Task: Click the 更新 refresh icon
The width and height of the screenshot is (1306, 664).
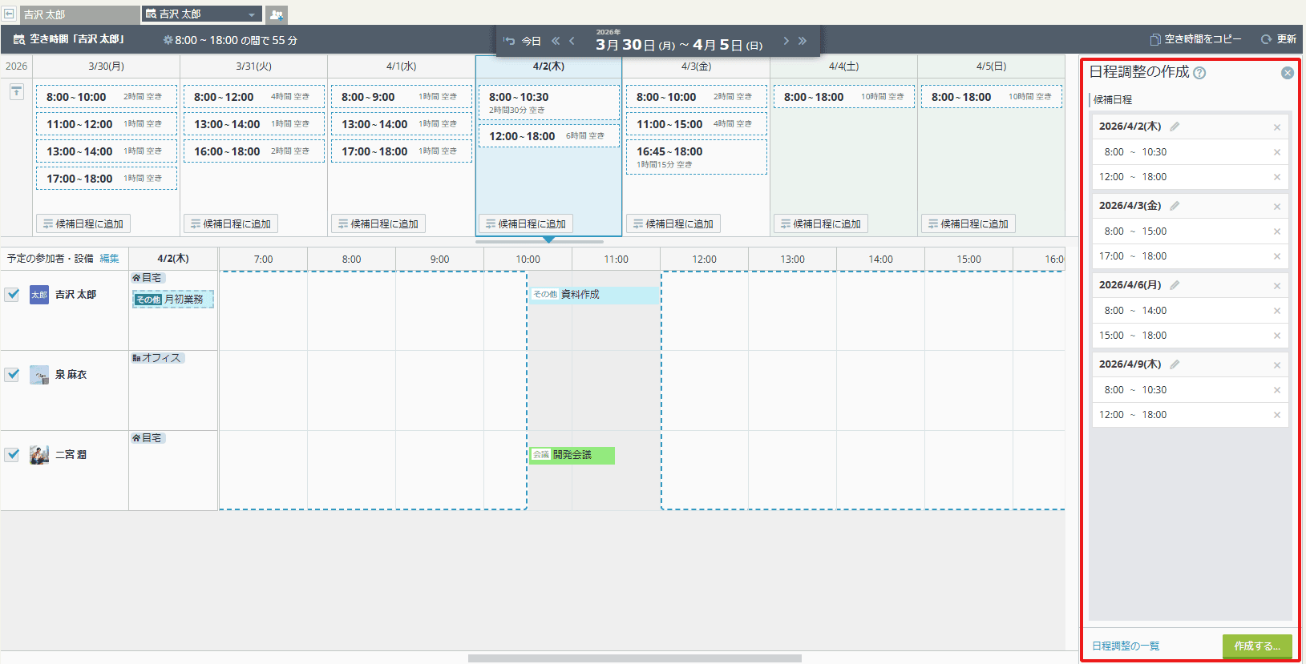Action: [1266, 39]
